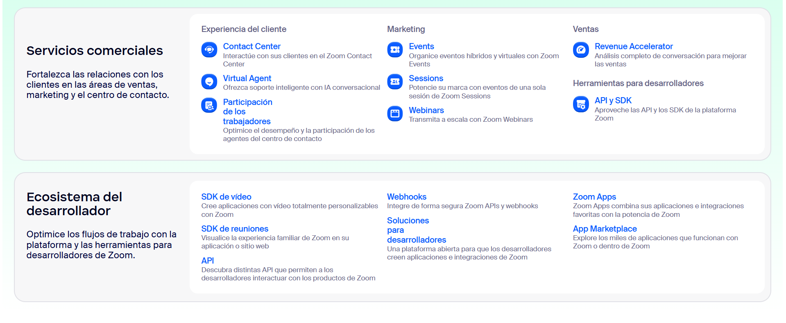Click the Sessions icon
Image resolution: width=786 pixels, height=323 pixels.
(x=395, y=82)
